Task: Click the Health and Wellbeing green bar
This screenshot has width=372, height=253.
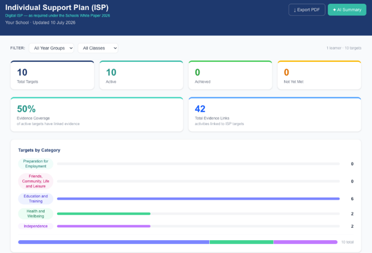Action: [104, 214]
